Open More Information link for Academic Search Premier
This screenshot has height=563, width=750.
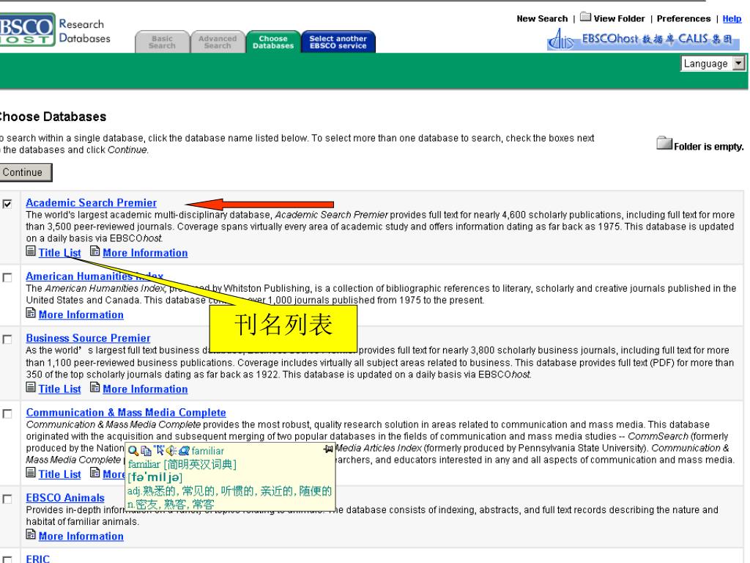(145, 253)
